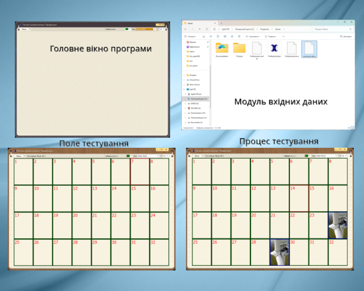Click green color swatch in Поле тестування window
Viewport: 364px width, 291px height.
[128, 156]
